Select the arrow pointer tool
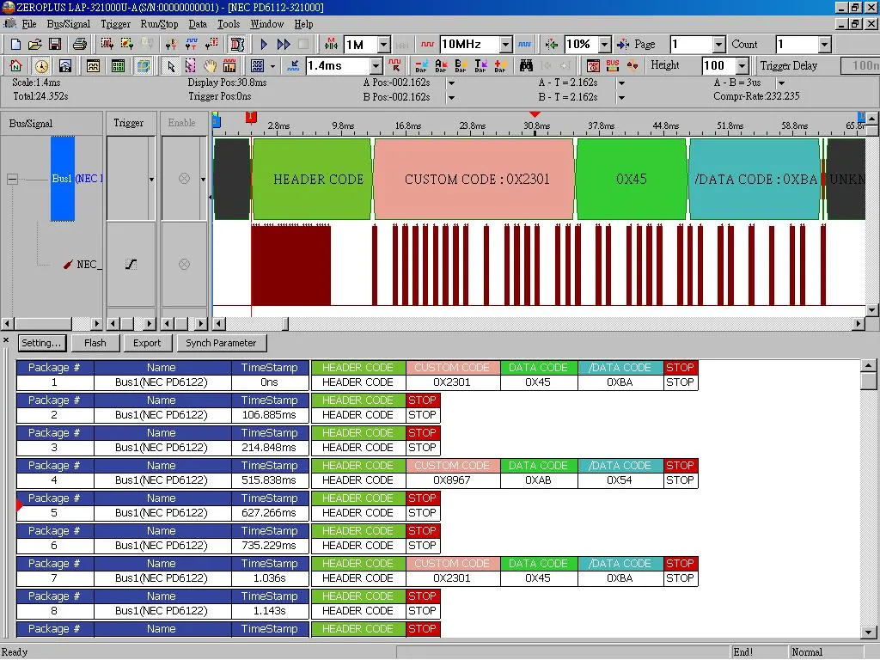 (171, 65)
